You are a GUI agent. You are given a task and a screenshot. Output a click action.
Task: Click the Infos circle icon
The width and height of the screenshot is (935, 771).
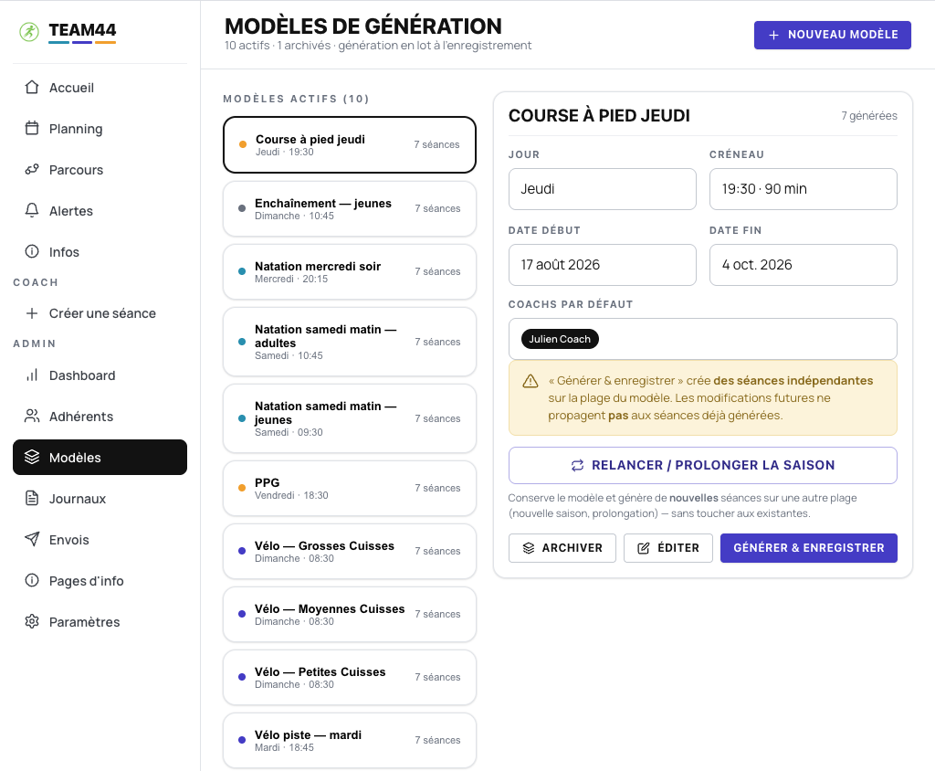pos(32,252)
